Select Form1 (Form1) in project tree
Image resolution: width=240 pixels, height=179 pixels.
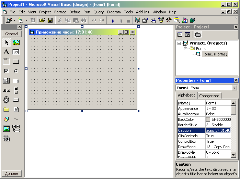point(215,54)
